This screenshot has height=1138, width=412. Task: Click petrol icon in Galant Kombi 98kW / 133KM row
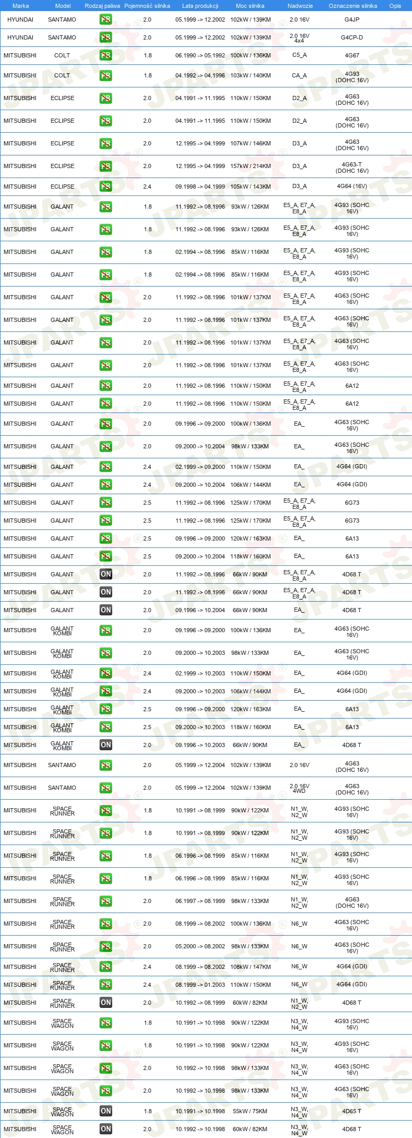[x=105, y=653]
